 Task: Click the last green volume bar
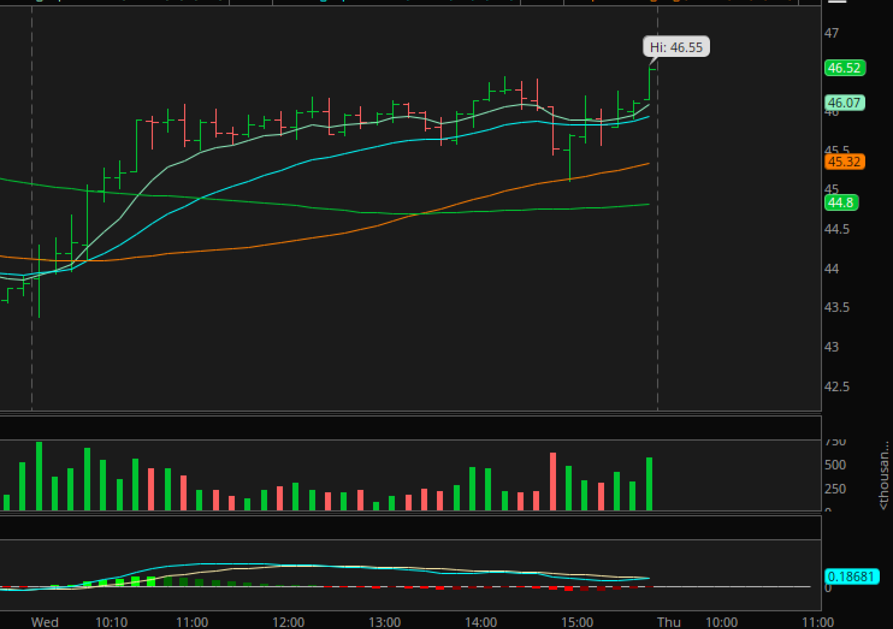(x=649, y=483)
